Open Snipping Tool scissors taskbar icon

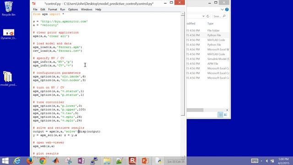click(x=68, y=161)
